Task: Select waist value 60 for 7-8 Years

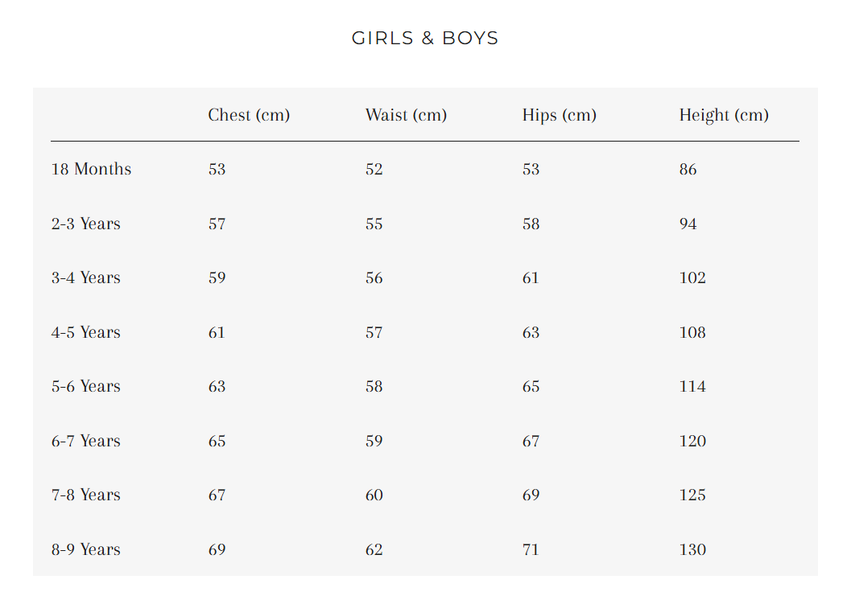Action: (374, 495)
